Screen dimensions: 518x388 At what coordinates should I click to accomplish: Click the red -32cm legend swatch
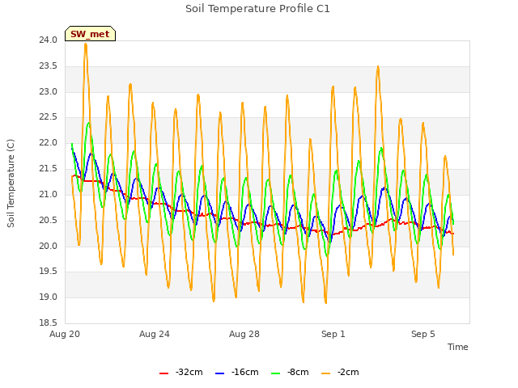(163, 373)
